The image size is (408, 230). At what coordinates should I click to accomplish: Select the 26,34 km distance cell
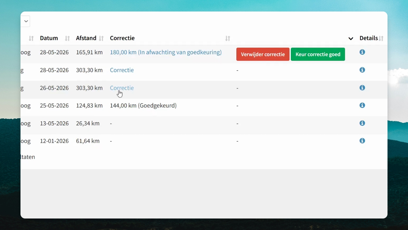click(x=88, y=123)
